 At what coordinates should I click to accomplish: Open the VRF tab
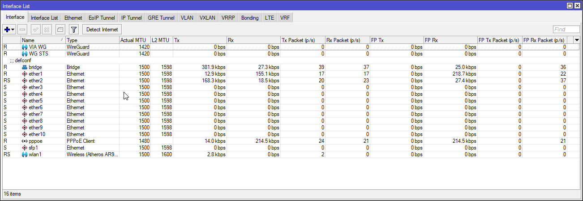coord(285,18)
